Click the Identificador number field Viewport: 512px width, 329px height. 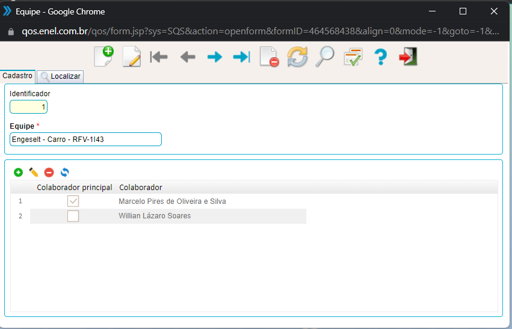[x=29, y=107]
